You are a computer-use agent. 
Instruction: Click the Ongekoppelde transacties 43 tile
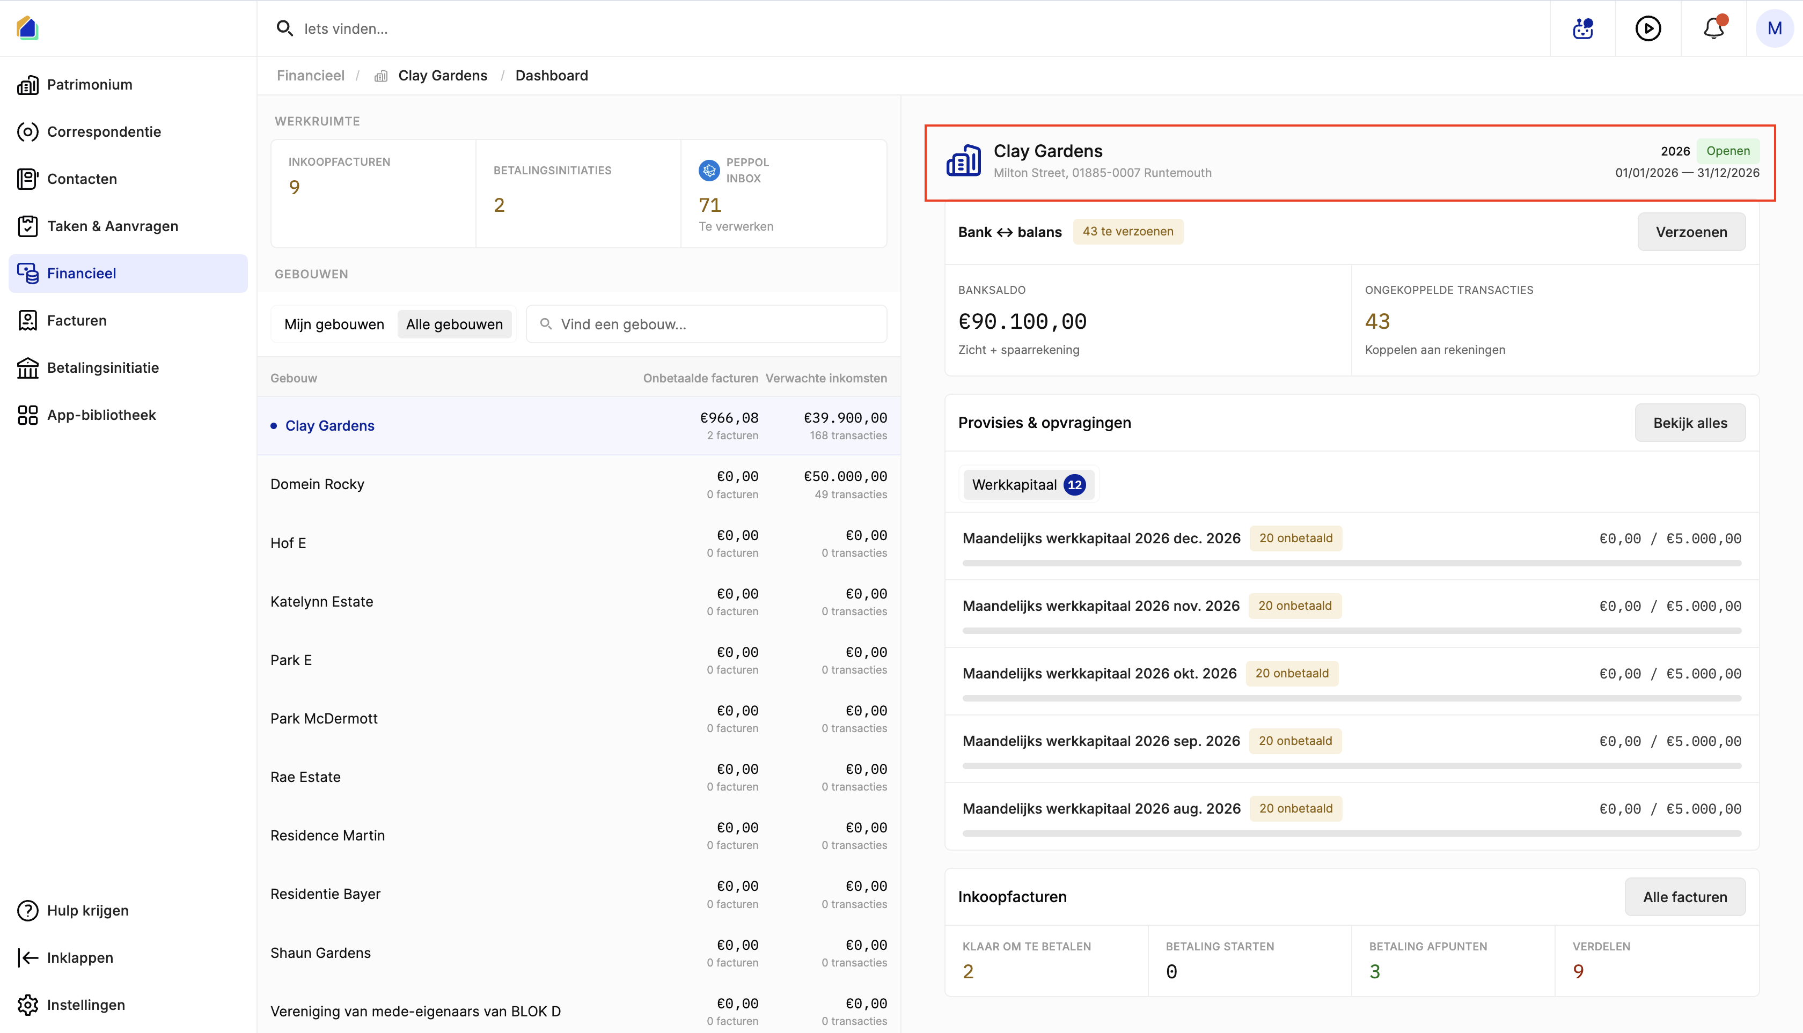pyautogui.click(x=1555, y=320)
